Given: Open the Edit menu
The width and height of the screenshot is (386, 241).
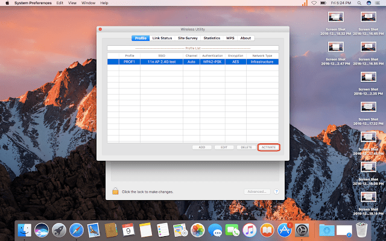Looking at the screenshot, I should click(60, 3).
